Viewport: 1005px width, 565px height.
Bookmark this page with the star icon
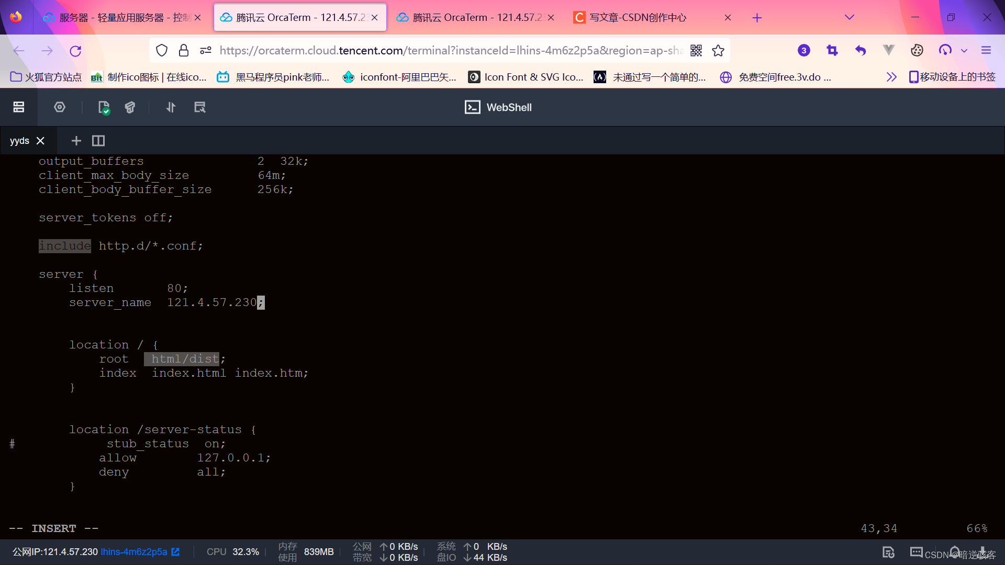coord(718,51)
